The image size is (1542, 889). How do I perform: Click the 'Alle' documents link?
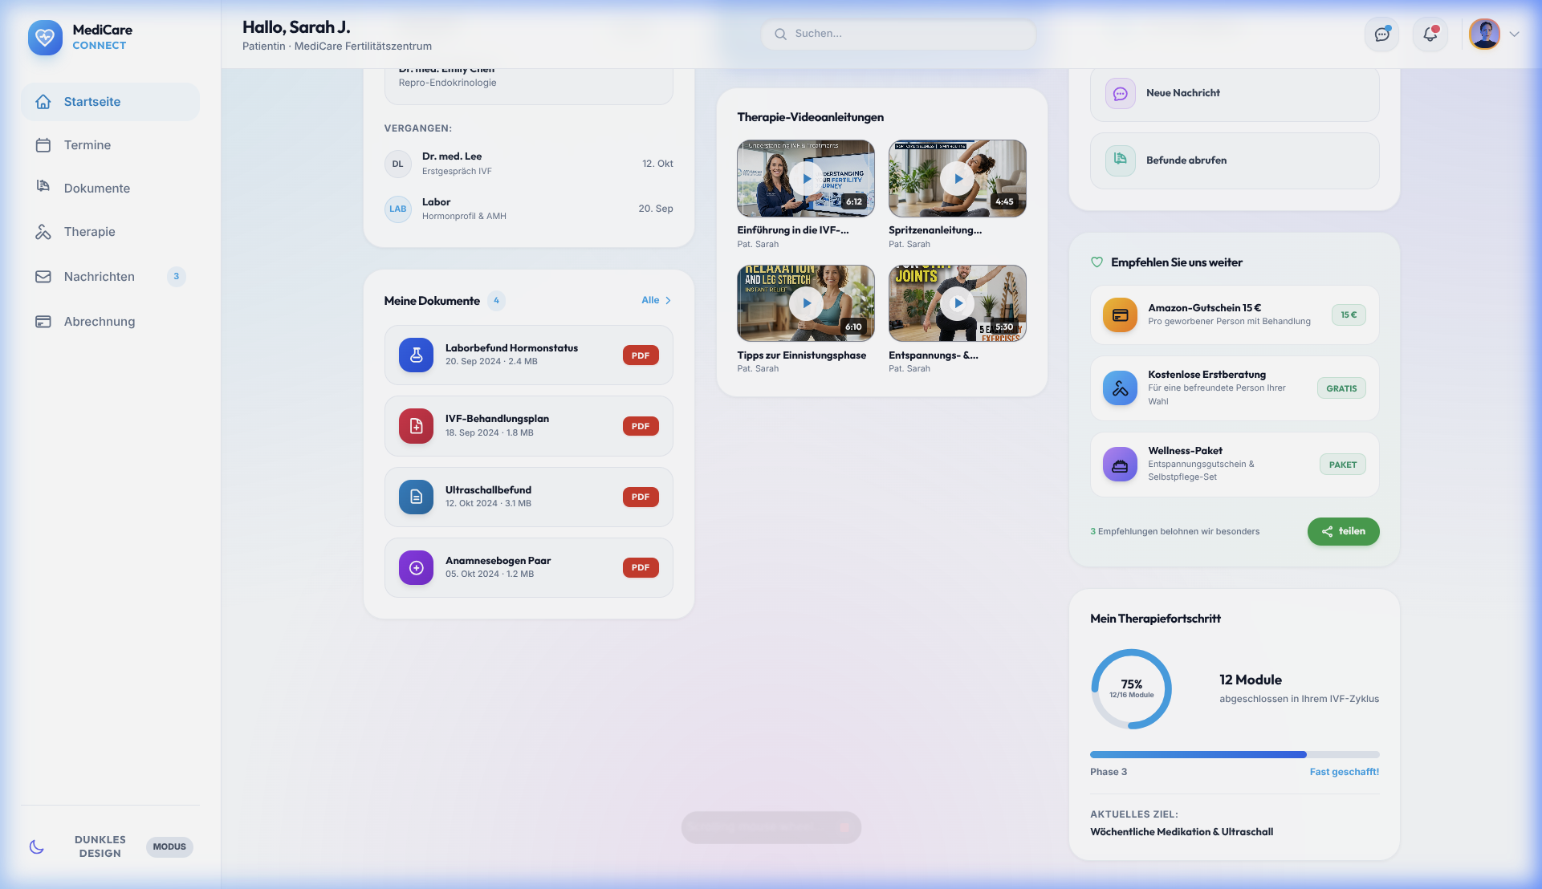pyautogui.click(x=657, y=300)
